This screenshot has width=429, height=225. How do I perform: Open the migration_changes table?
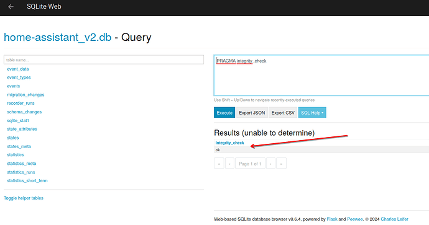tap(25, 95)
